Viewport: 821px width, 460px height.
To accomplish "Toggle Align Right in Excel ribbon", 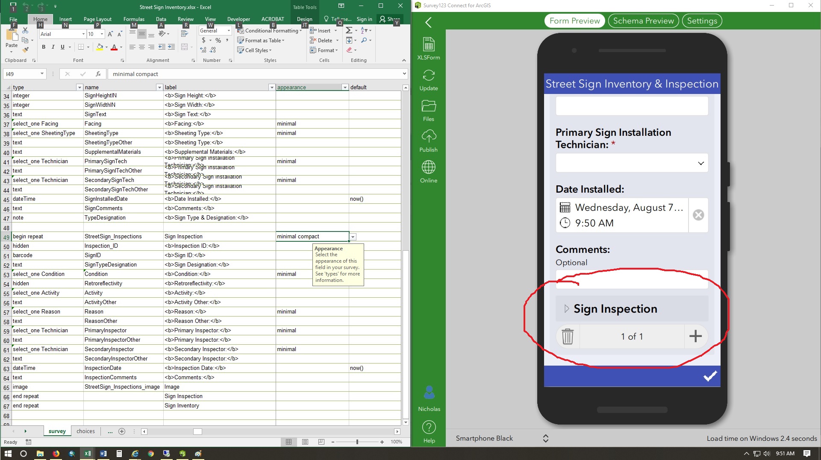I will (x=151, y=47).
